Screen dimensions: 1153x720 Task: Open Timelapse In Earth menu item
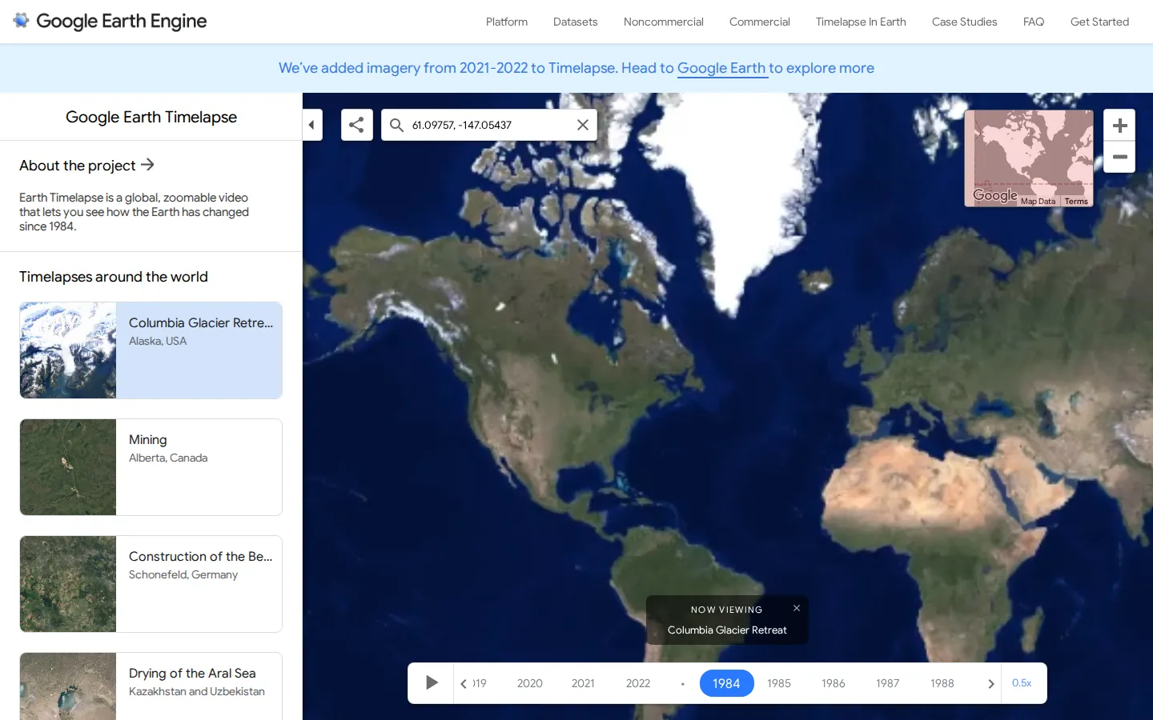[861, 22]
